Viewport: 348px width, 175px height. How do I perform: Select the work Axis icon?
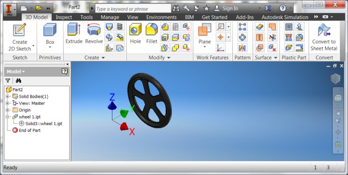[x=221, y=27]
